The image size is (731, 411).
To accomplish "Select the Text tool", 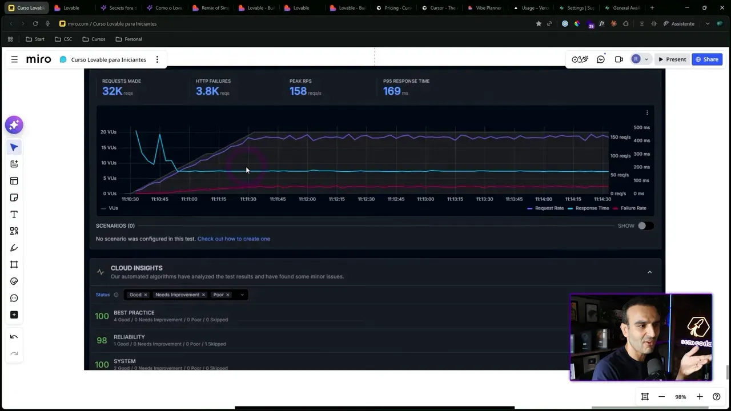I will click(x=14, y=214).
